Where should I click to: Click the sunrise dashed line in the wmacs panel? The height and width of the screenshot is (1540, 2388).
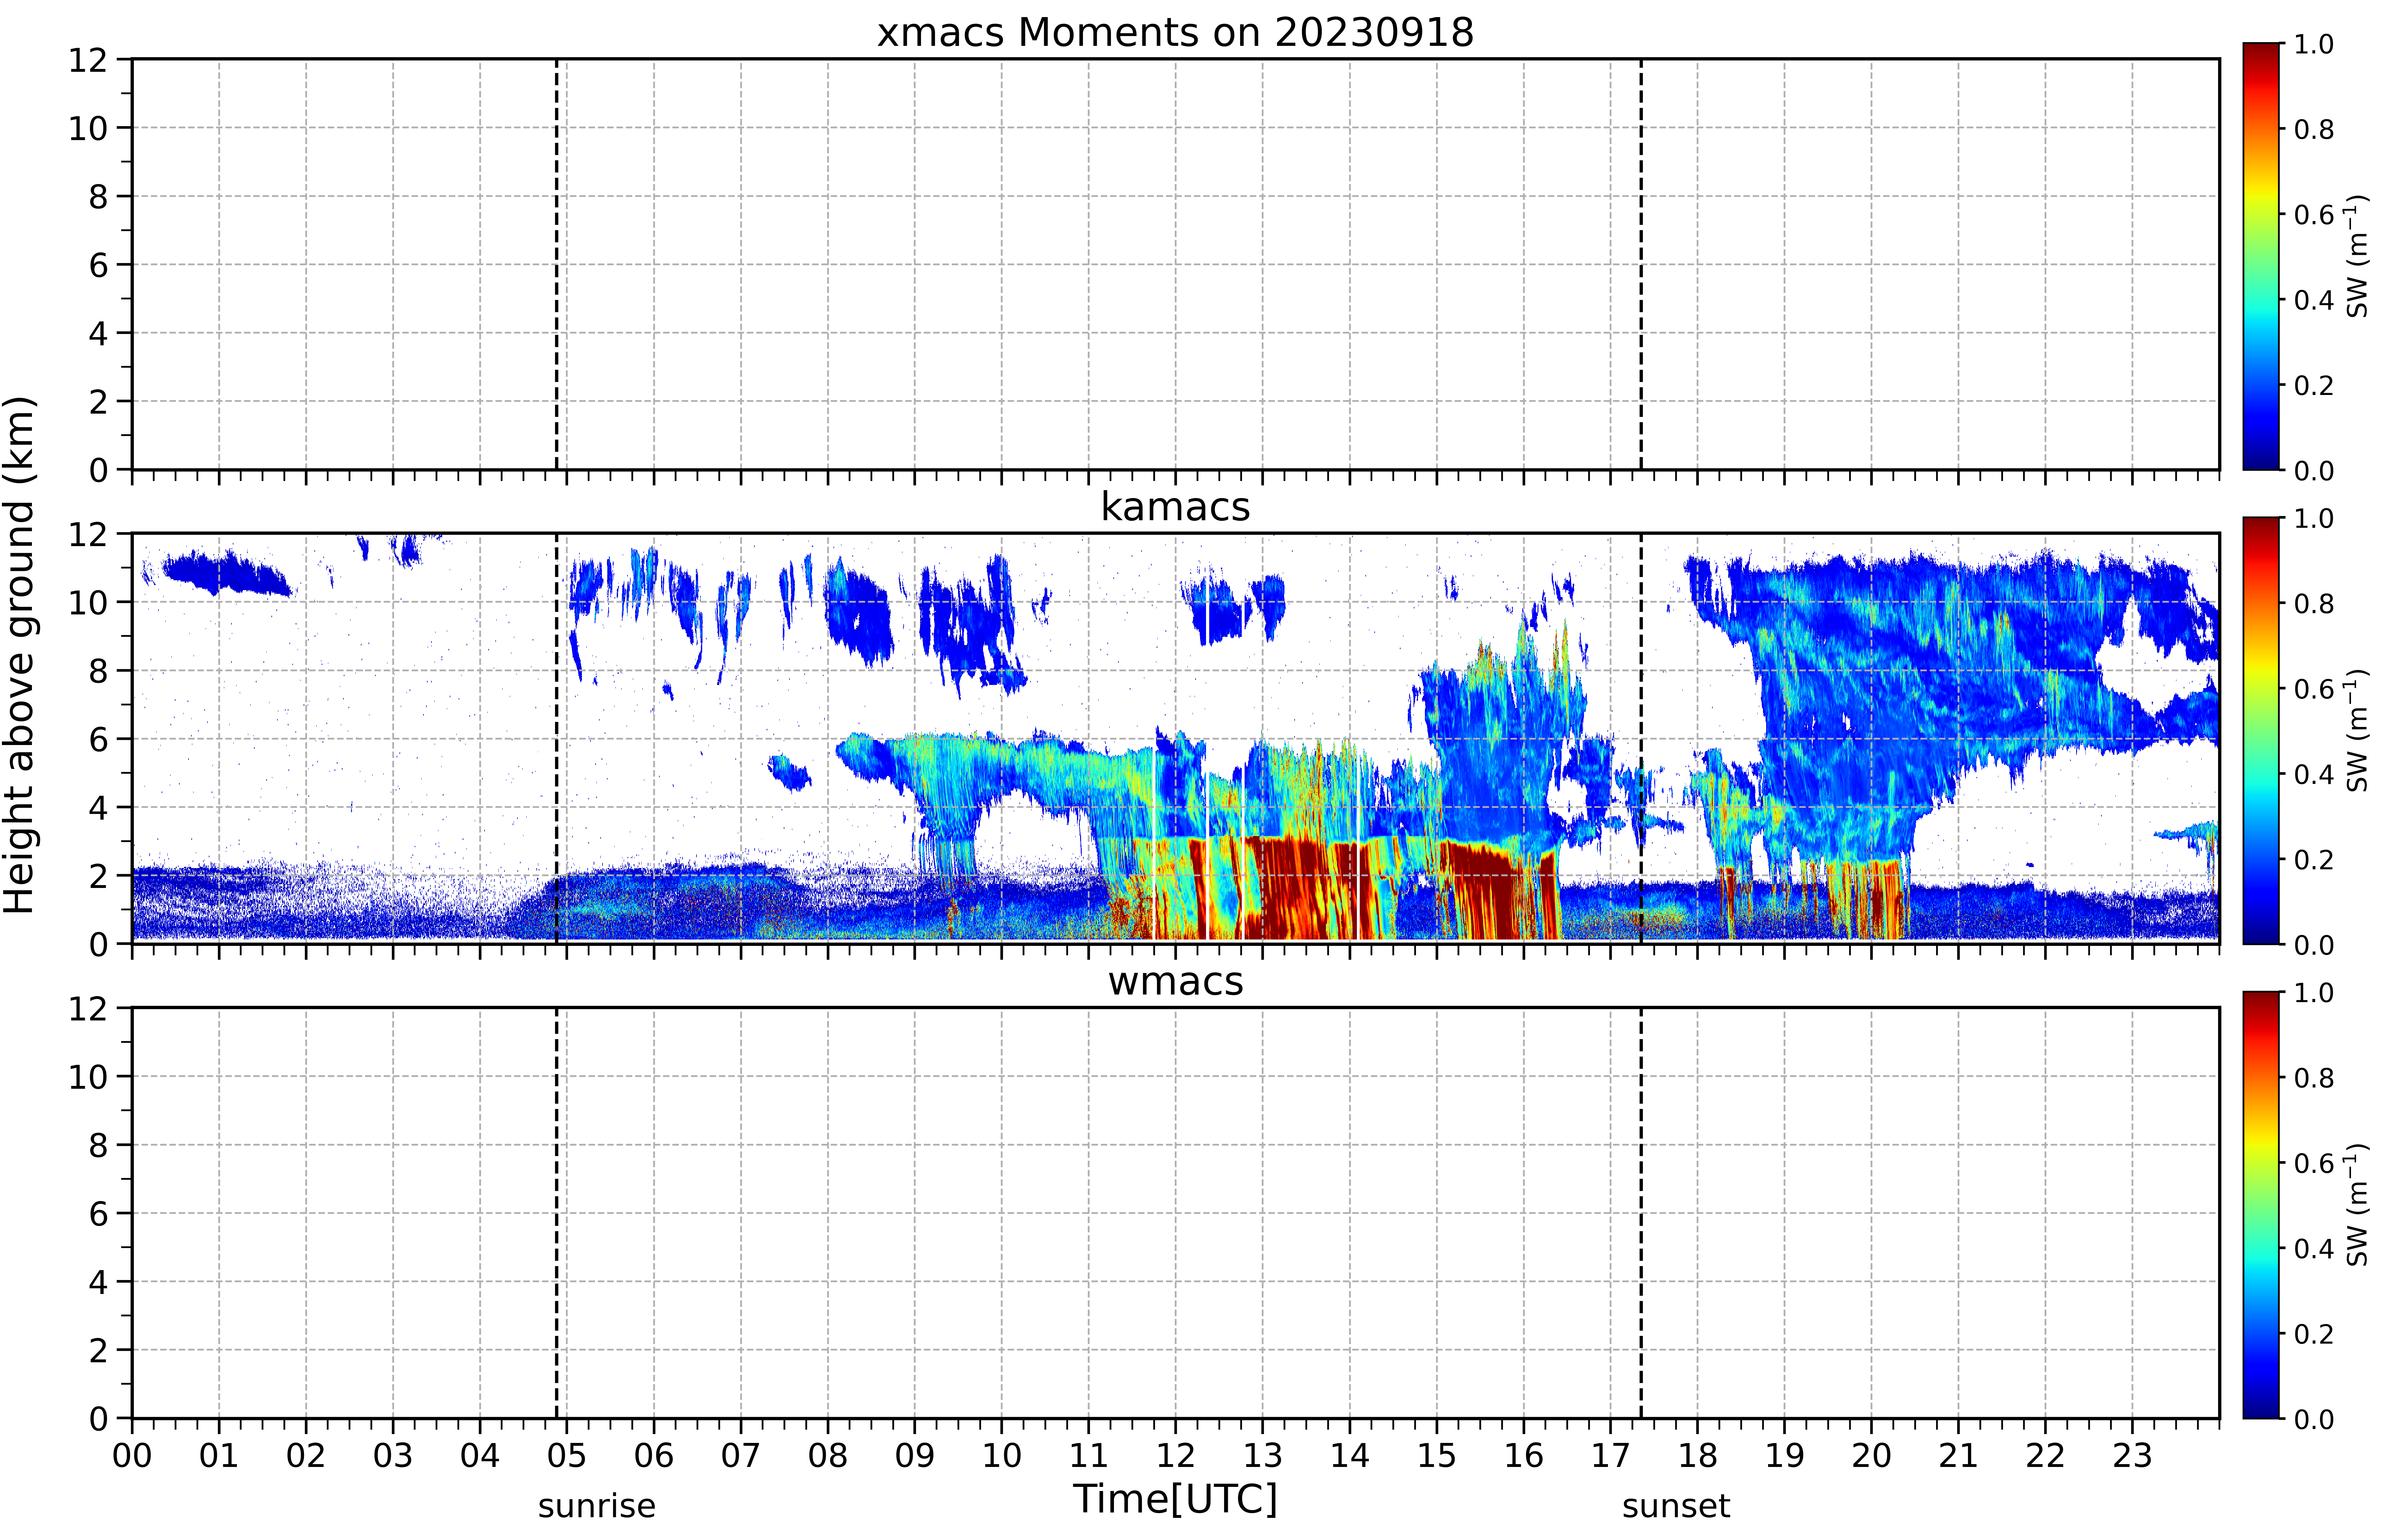tap(557, 1213)
